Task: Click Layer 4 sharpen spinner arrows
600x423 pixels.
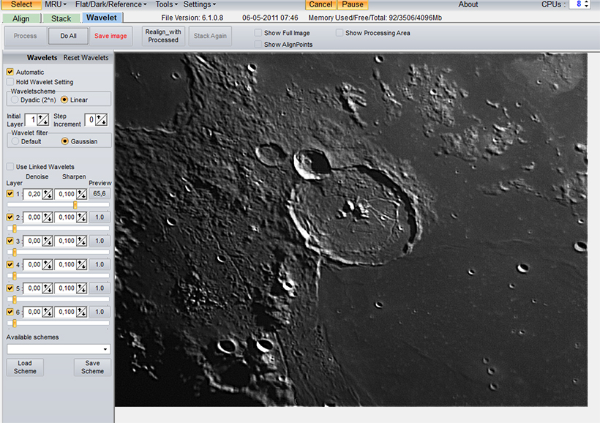Action: [x=81, y=265]
